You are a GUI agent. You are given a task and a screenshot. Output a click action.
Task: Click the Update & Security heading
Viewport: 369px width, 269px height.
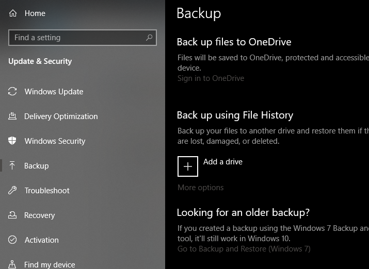pos(40,61)
